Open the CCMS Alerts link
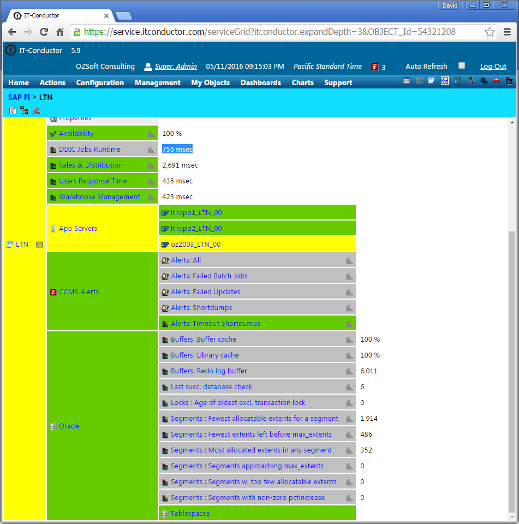519x524 pixels. click(79, 292)
